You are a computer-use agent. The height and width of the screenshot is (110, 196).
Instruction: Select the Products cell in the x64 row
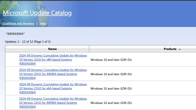pyautogui.click(x=111, y=89)
